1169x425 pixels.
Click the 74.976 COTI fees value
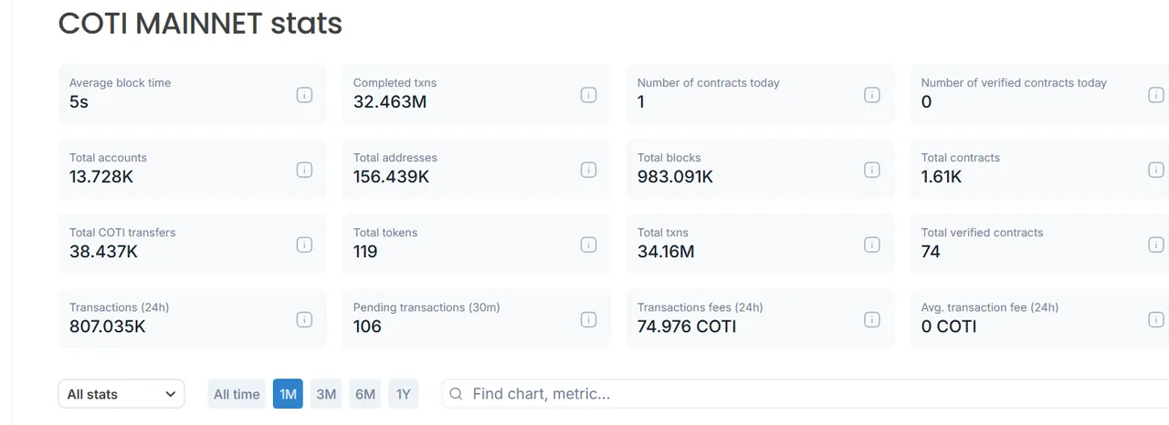pos(687,327)
